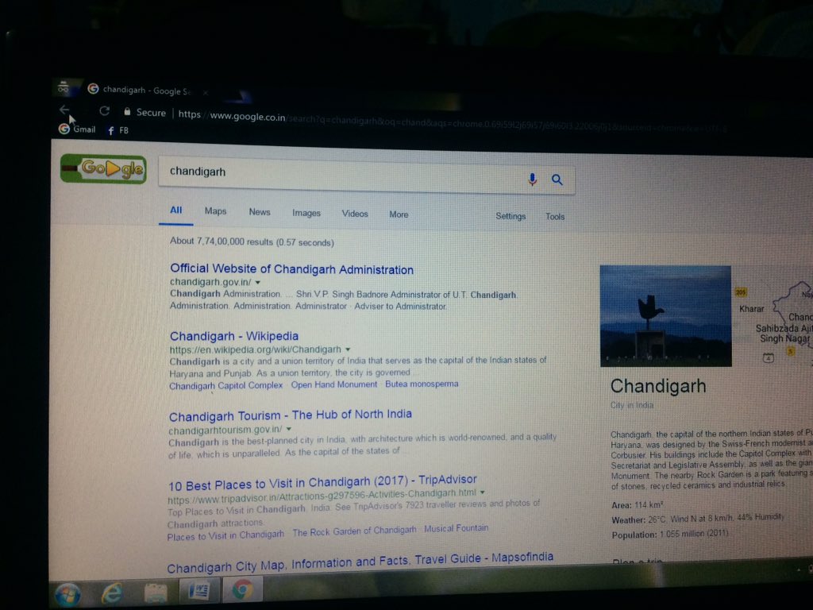The height and width of the screenshot is (610, 813).
Task: Open search Settings menu
Action: tap(511, 216)
